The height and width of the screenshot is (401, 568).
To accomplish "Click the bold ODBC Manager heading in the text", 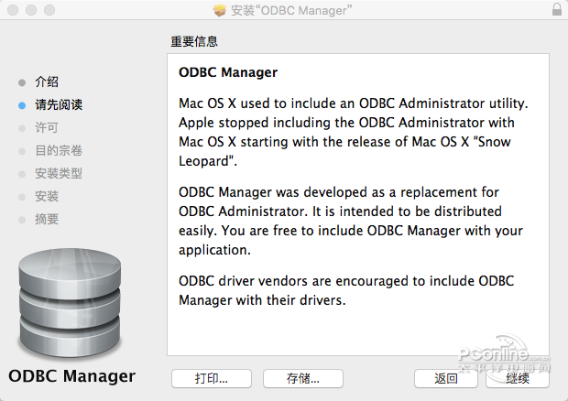I will (228, 72).
